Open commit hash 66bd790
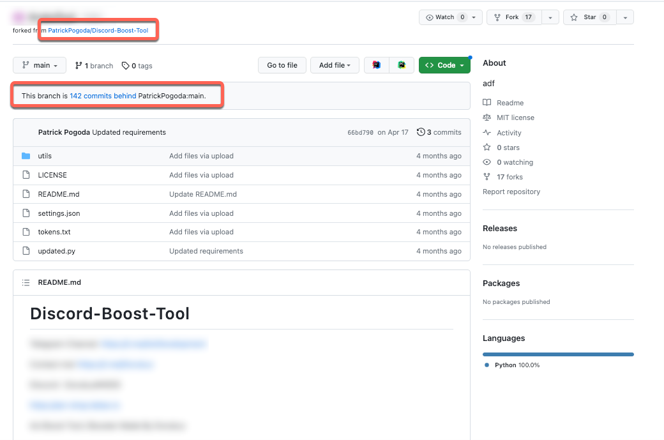The height and width of the screenshot is (440, 664). point(360,133)
